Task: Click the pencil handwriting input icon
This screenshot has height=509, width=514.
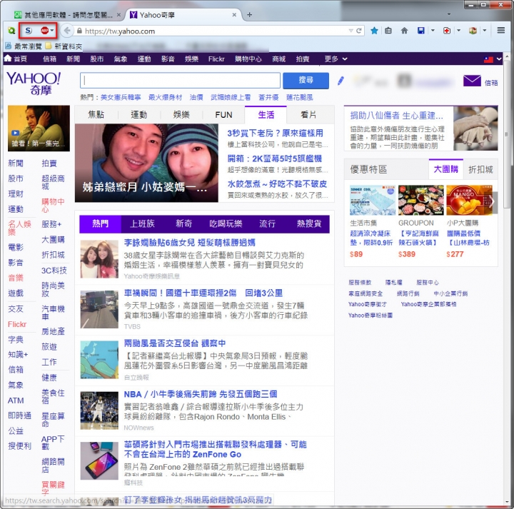Action: click(x=341, y=80)
